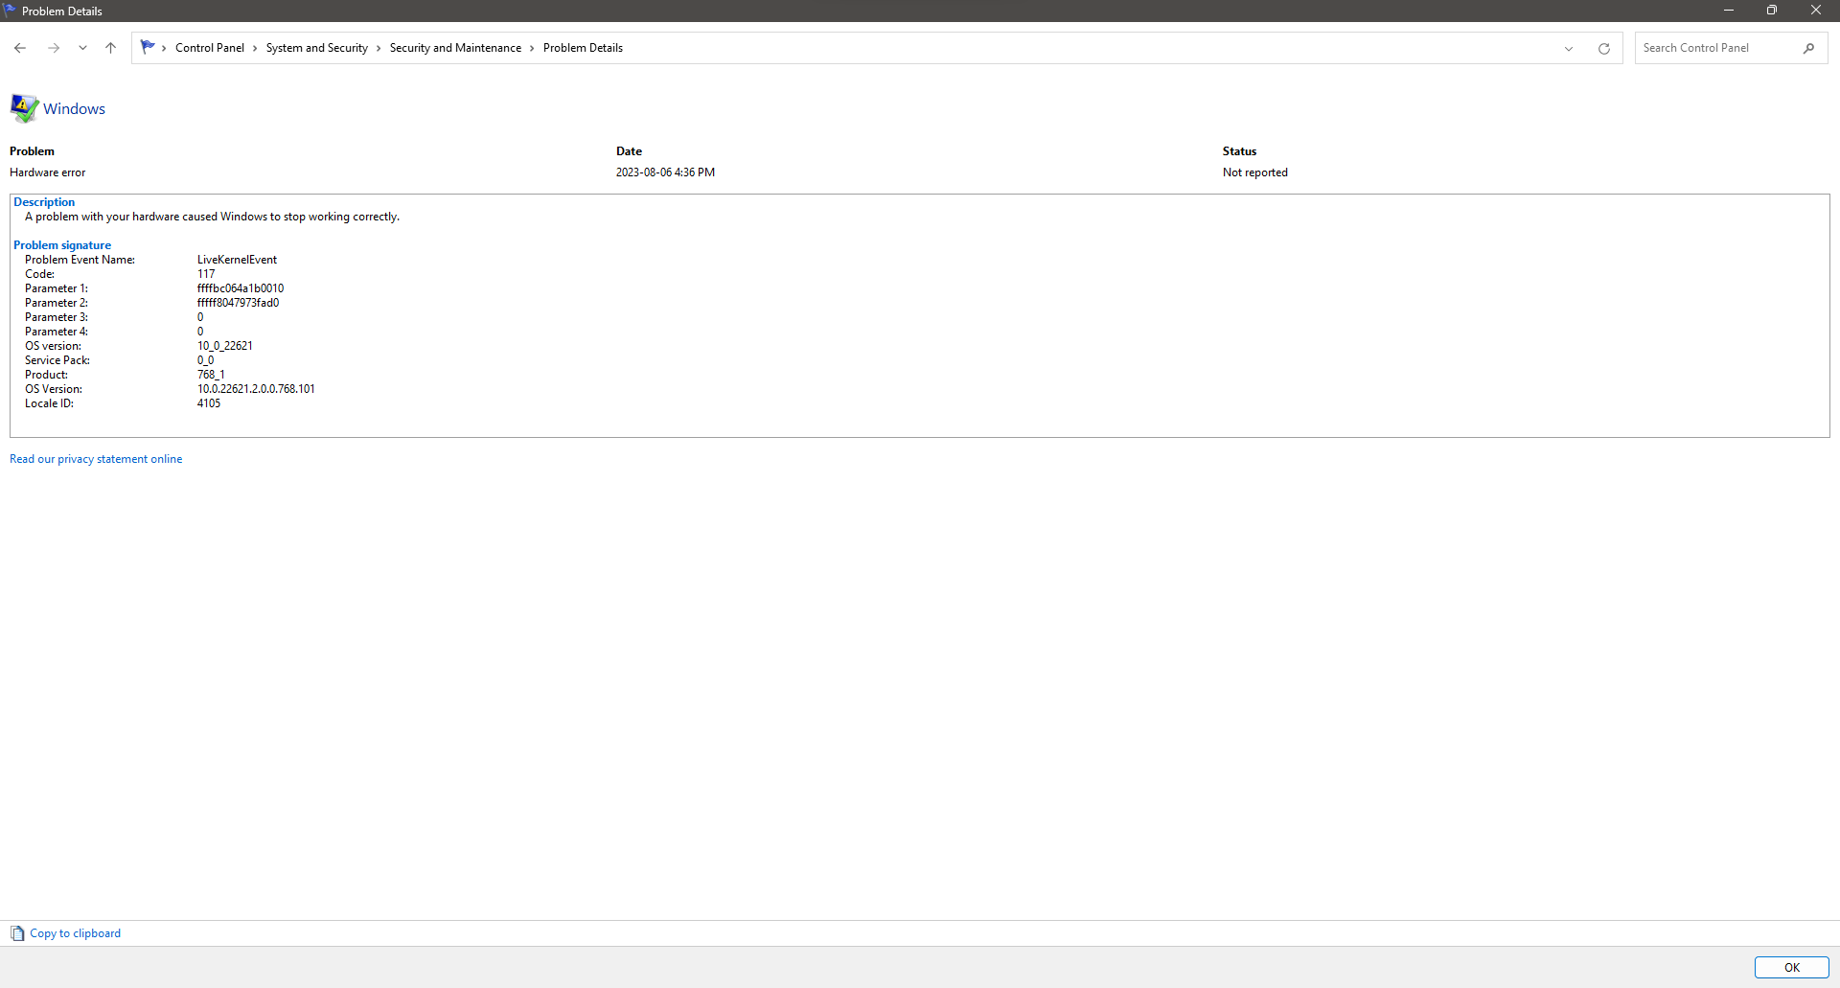Screen dimensions: 1840x988
Task: Open the recent locations dropdown arrow
Action: pos(82,48)
